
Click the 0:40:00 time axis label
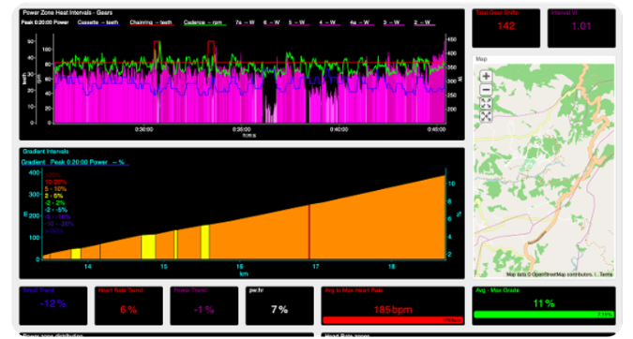(339, 129)
